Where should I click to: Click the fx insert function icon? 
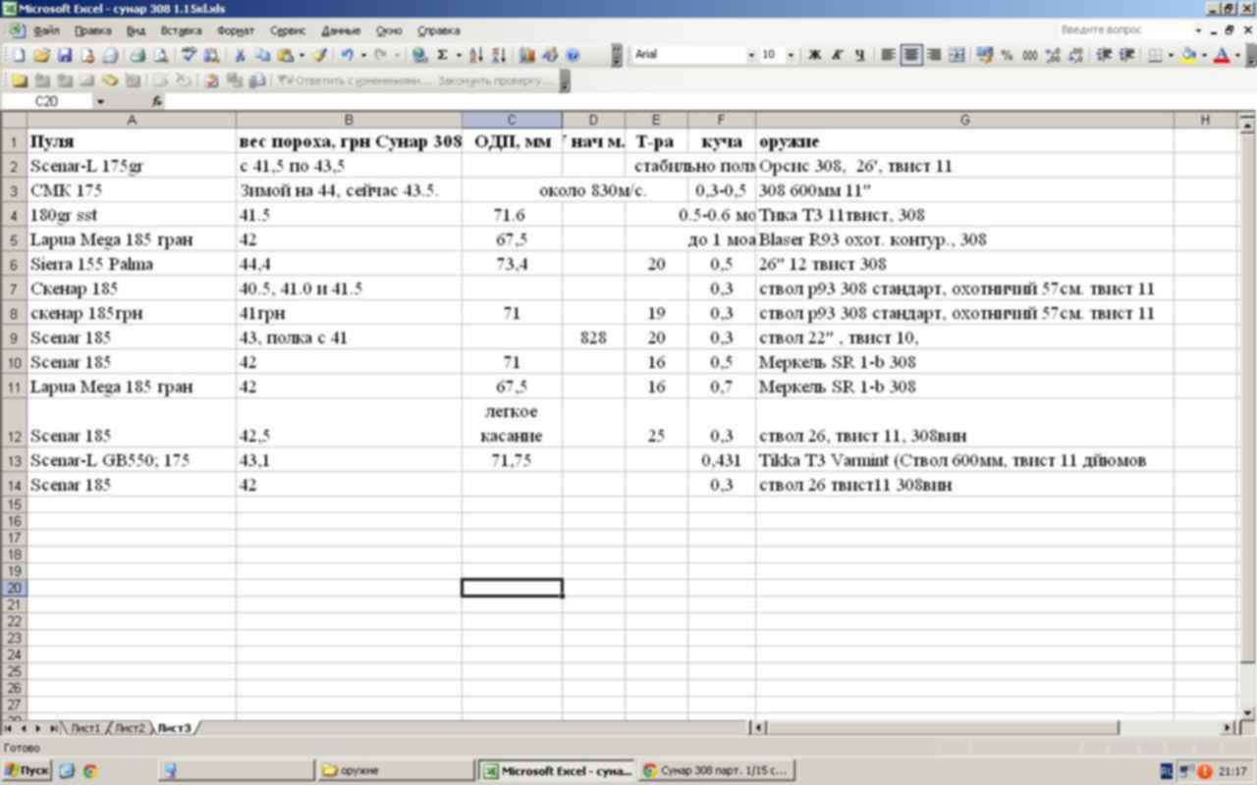(157, 101)
